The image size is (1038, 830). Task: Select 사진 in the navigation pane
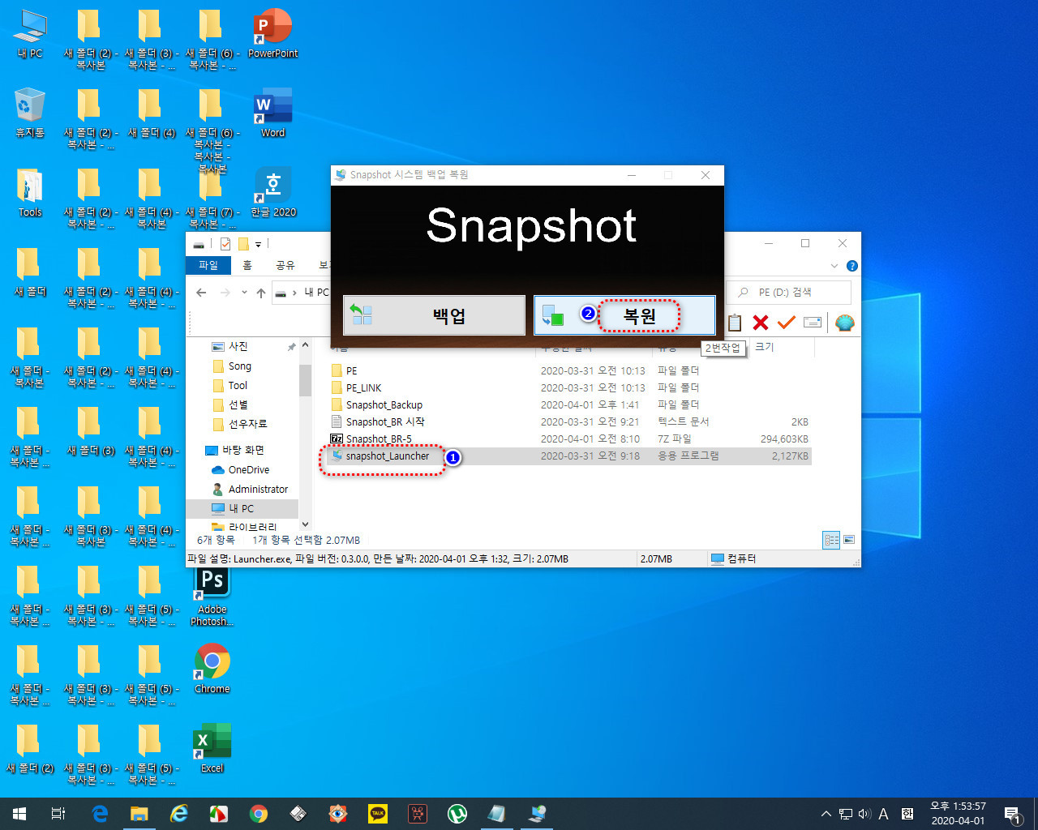click(x=238, y=346)
